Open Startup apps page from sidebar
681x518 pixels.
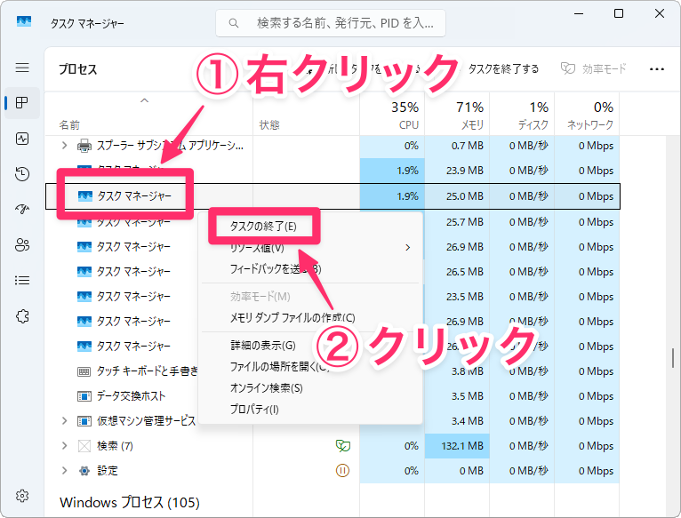click(x=22, y=210)
